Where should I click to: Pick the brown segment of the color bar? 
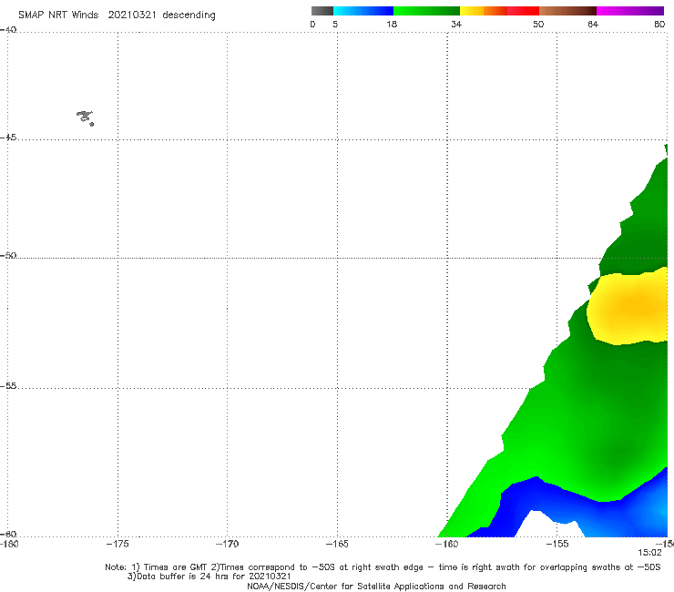[x=567, y=11]
